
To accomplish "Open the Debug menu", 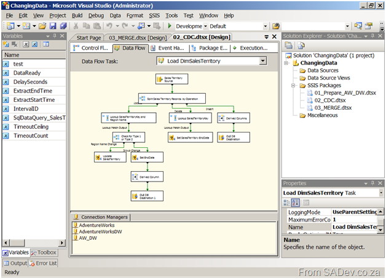I will [96, 15].
